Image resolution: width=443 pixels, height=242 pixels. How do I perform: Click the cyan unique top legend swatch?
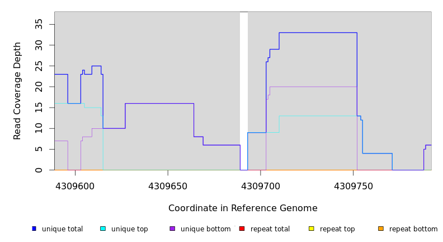click(x=103, y=229)
